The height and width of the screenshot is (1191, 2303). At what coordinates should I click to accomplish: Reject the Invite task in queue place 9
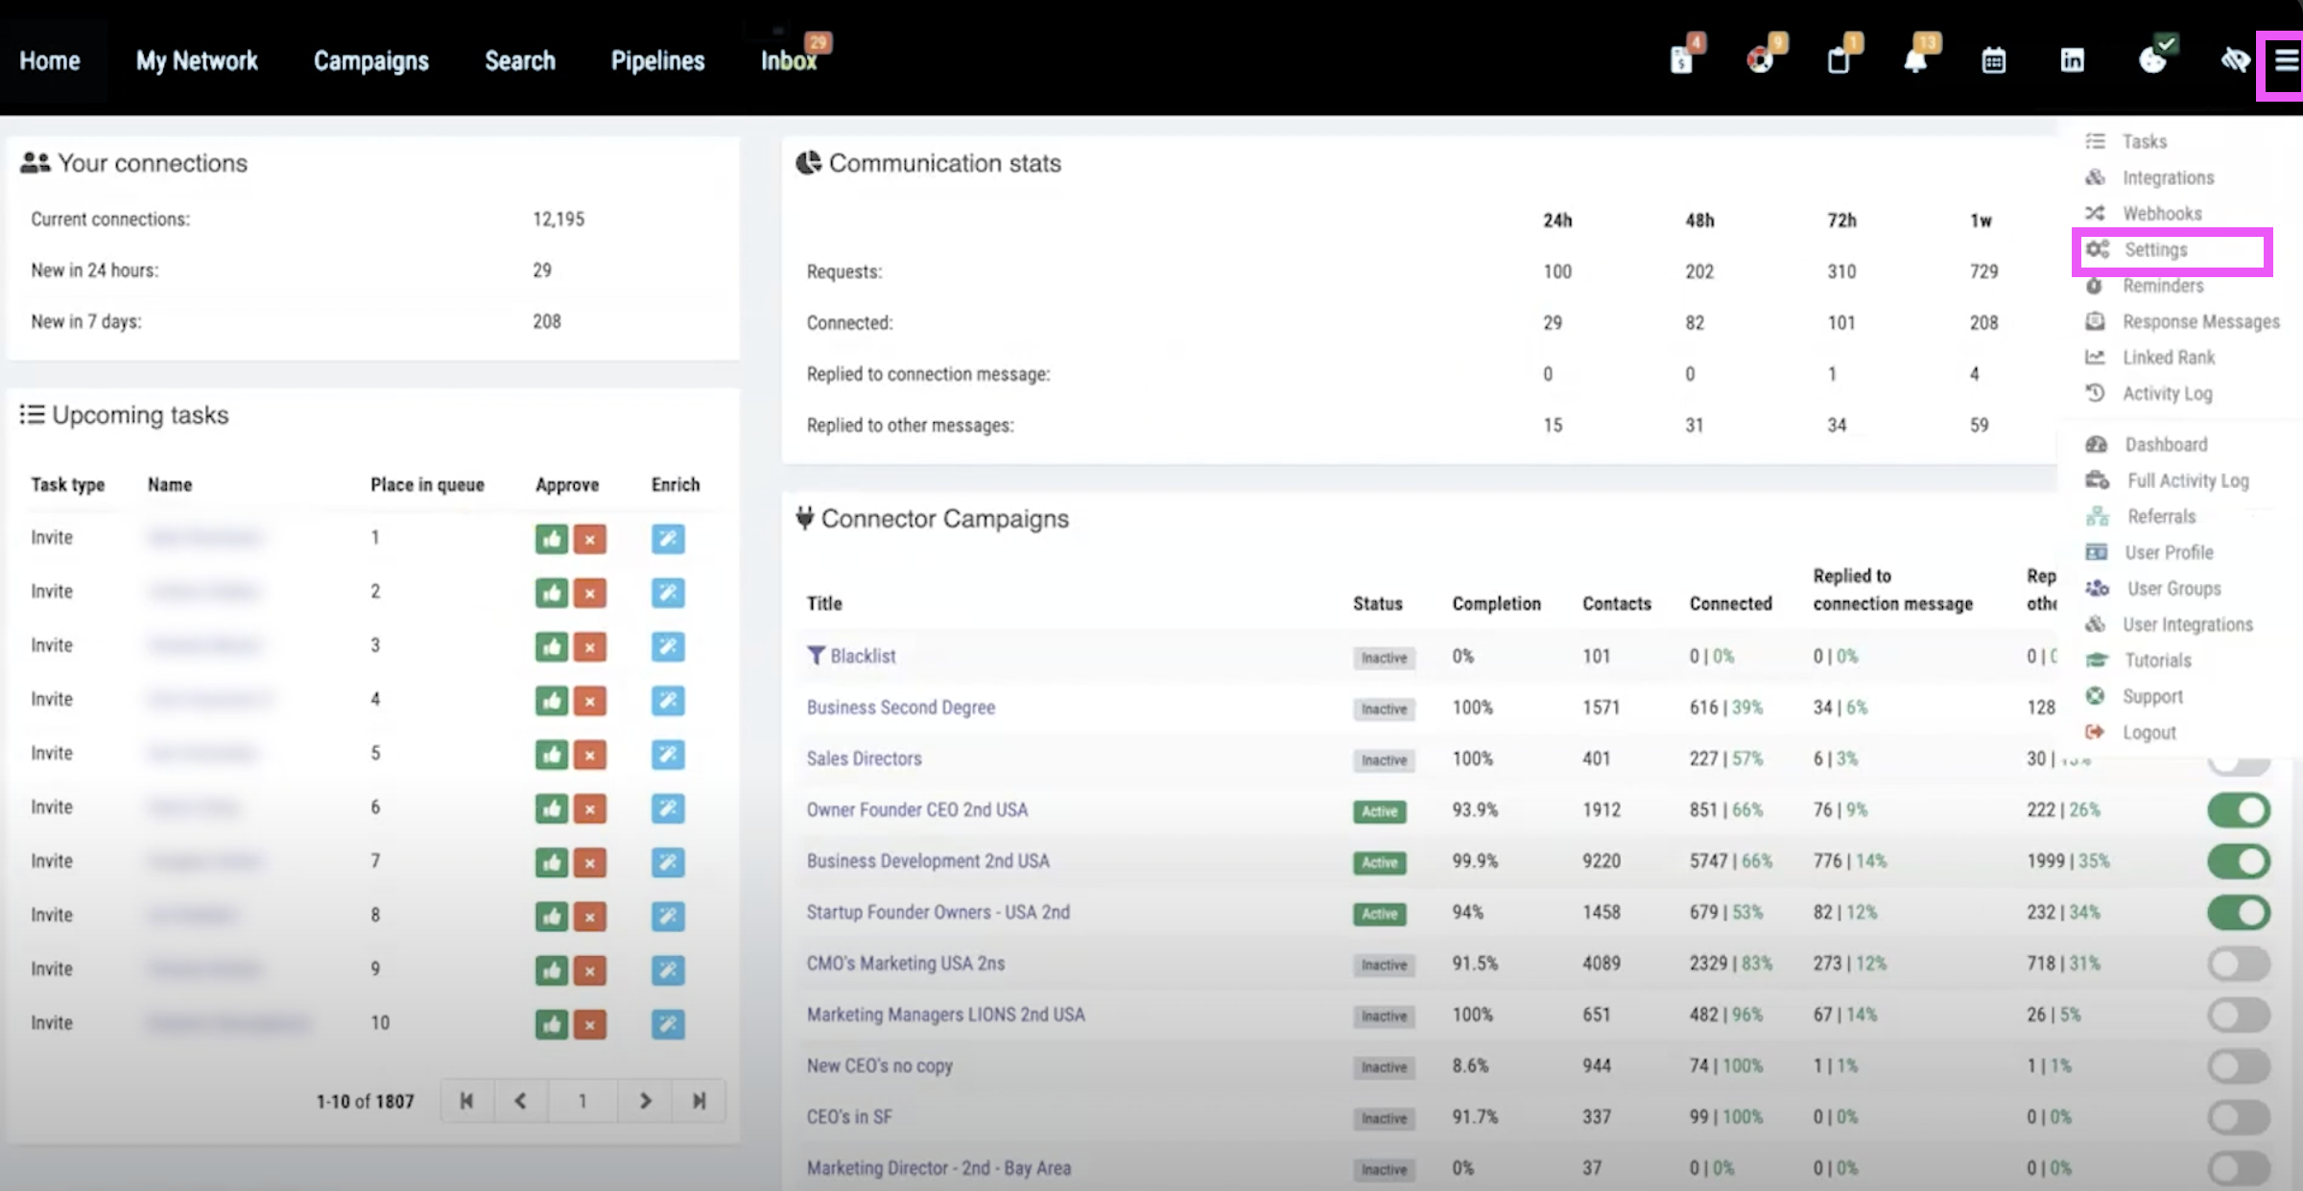(x=590, y=970)
